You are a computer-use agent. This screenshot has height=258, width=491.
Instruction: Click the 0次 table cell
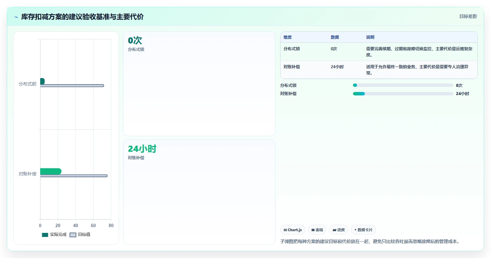[x=334, y=49]
